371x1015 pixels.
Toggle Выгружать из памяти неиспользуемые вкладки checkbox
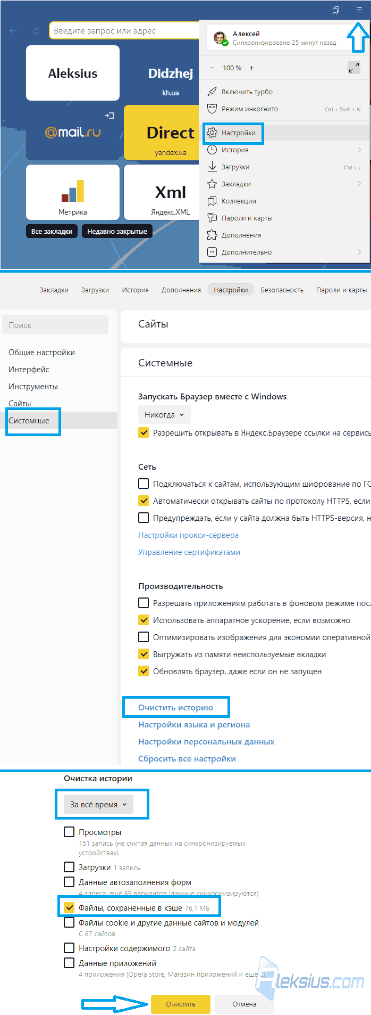pos(144,654)
